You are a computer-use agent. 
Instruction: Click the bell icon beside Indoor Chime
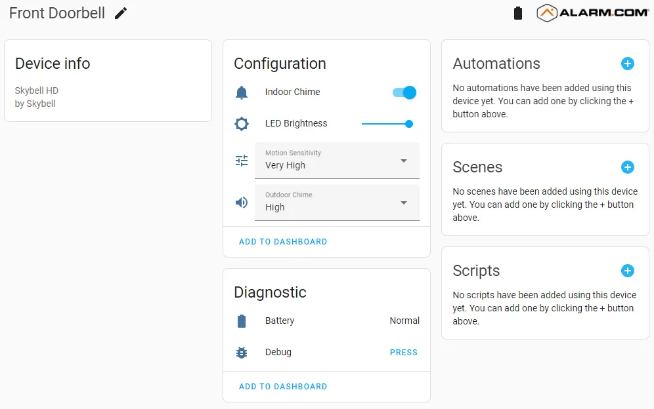(x=242, y=92)
